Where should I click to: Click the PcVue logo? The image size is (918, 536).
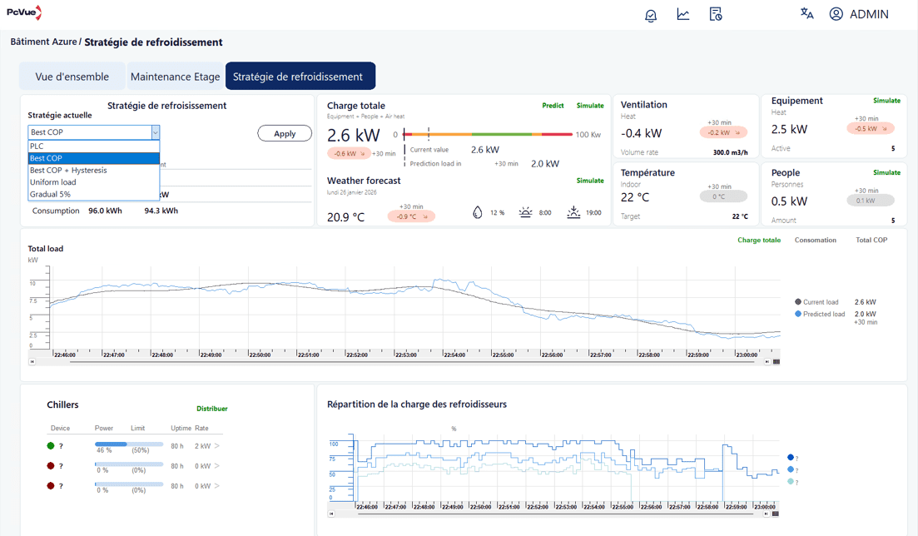click(x=24, y=12)
